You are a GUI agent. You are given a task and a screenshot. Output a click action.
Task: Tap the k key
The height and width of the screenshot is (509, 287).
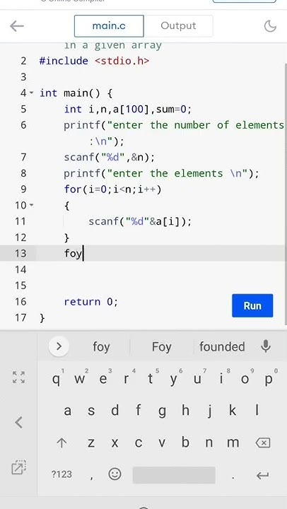pos(233,411)
